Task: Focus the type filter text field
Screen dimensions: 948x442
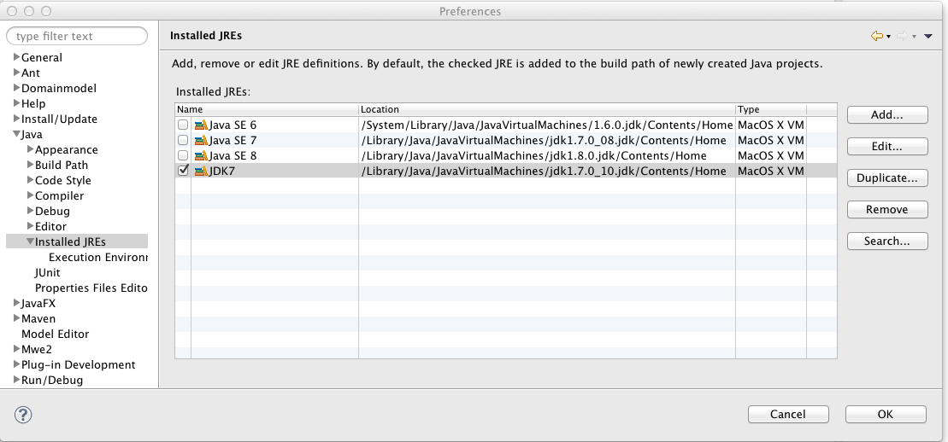Action: click(77, 37)
